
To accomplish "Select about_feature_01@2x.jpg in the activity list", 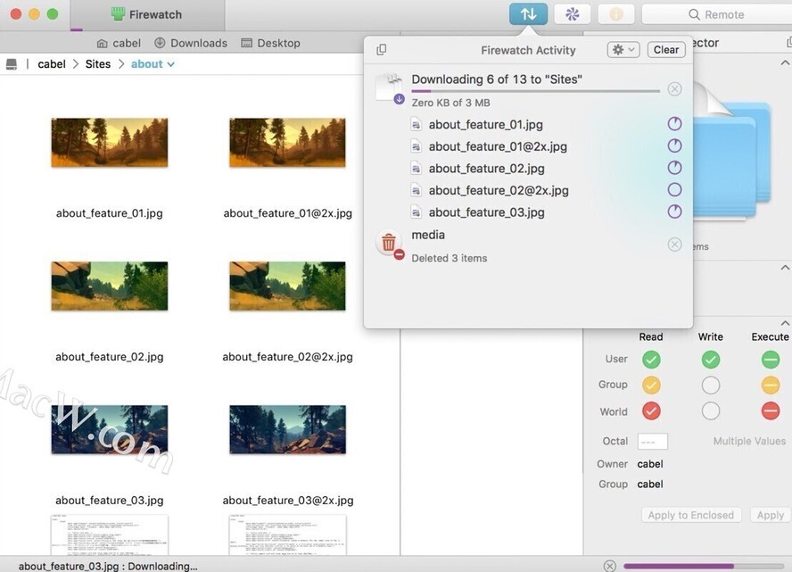I will pyautogui.click(x=498, y=146).
